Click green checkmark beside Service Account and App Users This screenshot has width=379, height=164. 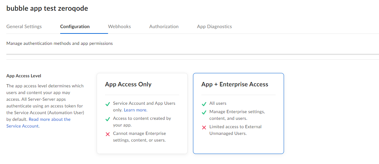click(108, 104)
